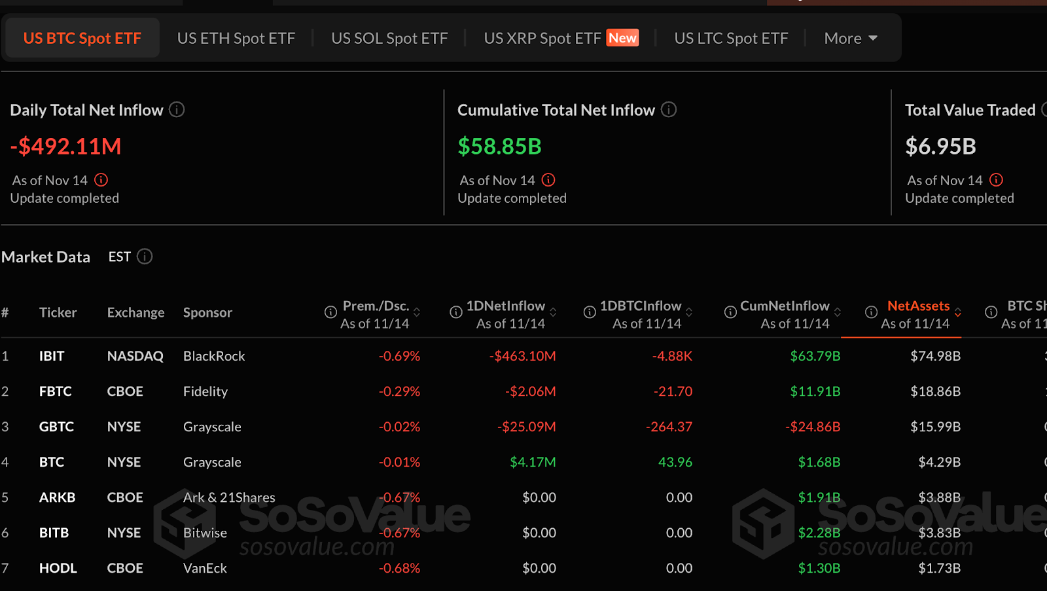The width and height of the screenshot is (1047, 591).
Task: Click info icon before 1DNetInflow column header
Action: (x=456, y=312)
